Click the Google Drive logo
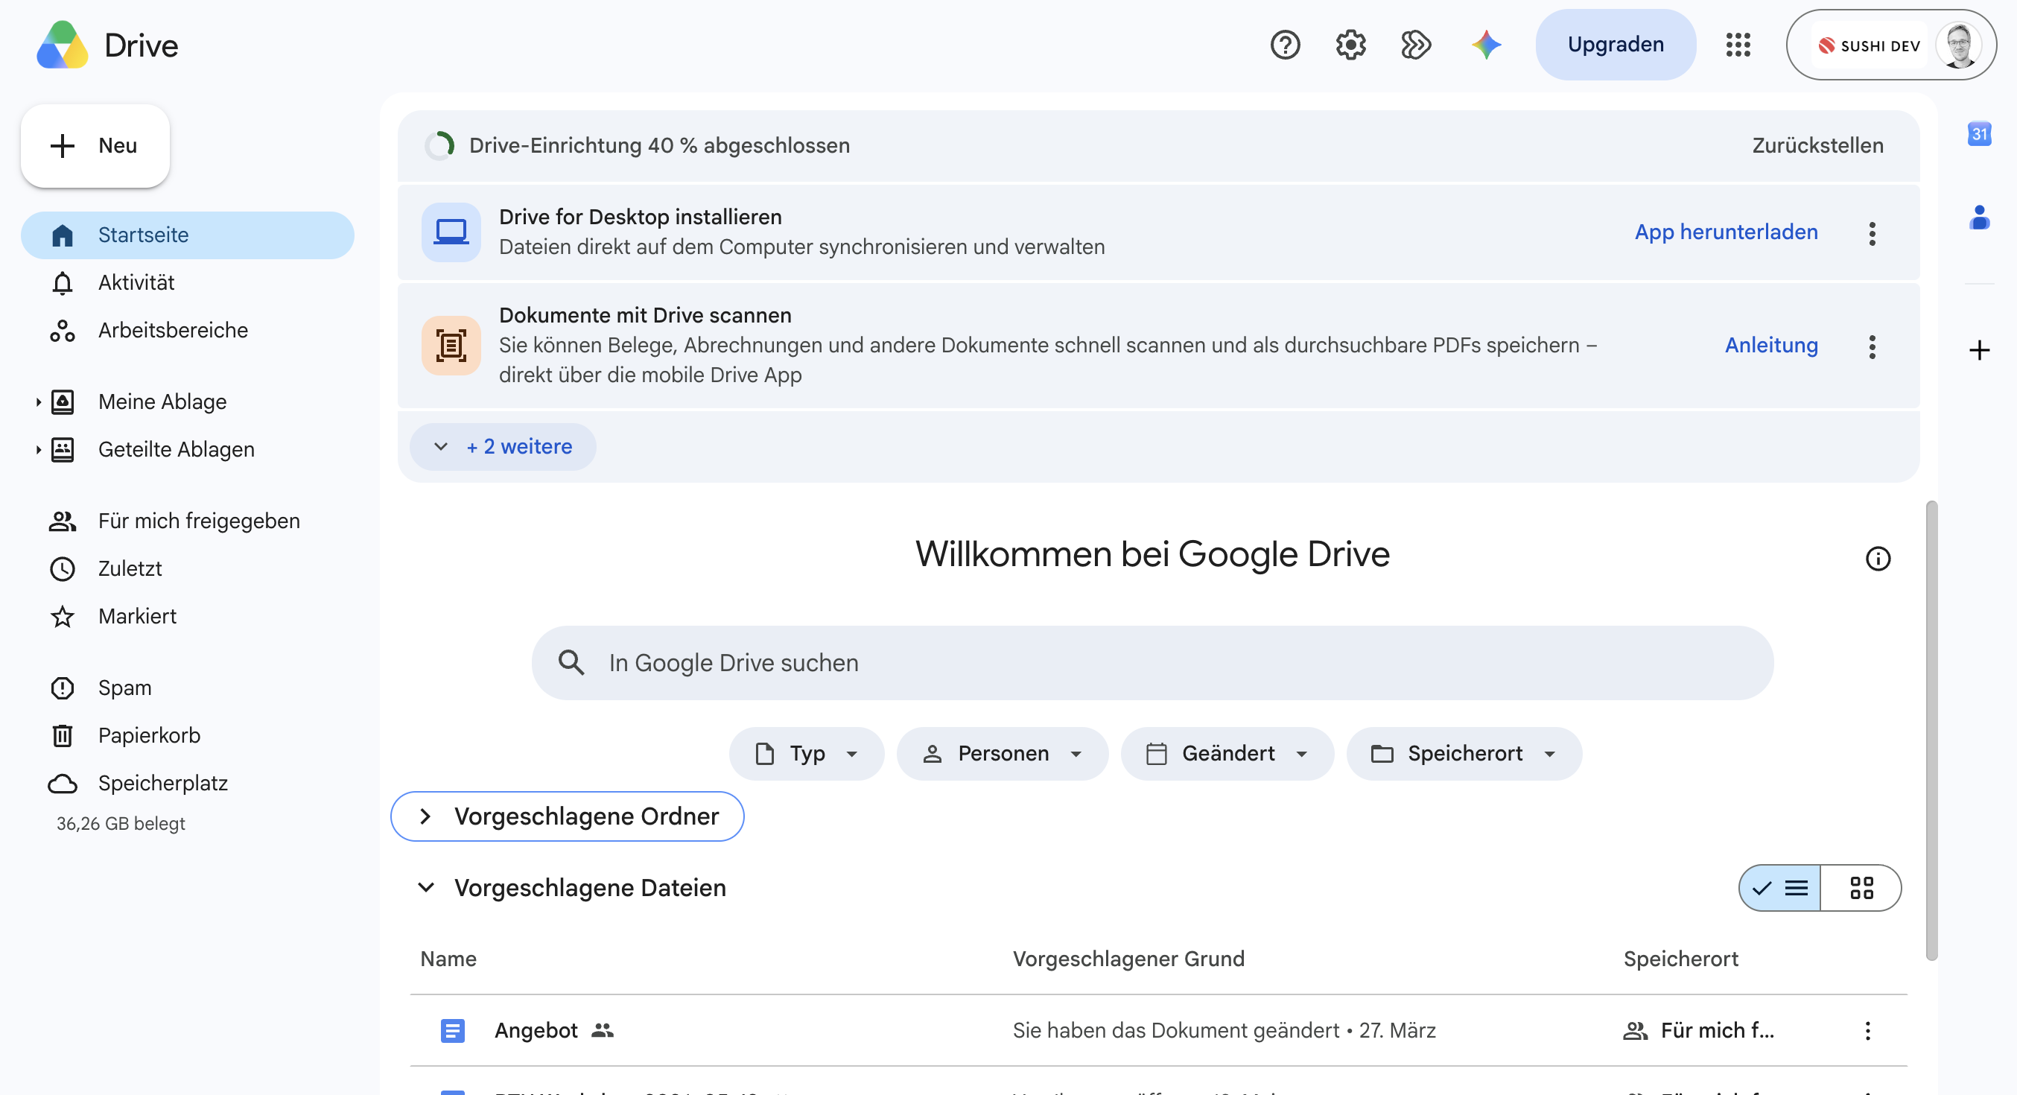Screen dimensions: 2017x1095 (63, 45)
